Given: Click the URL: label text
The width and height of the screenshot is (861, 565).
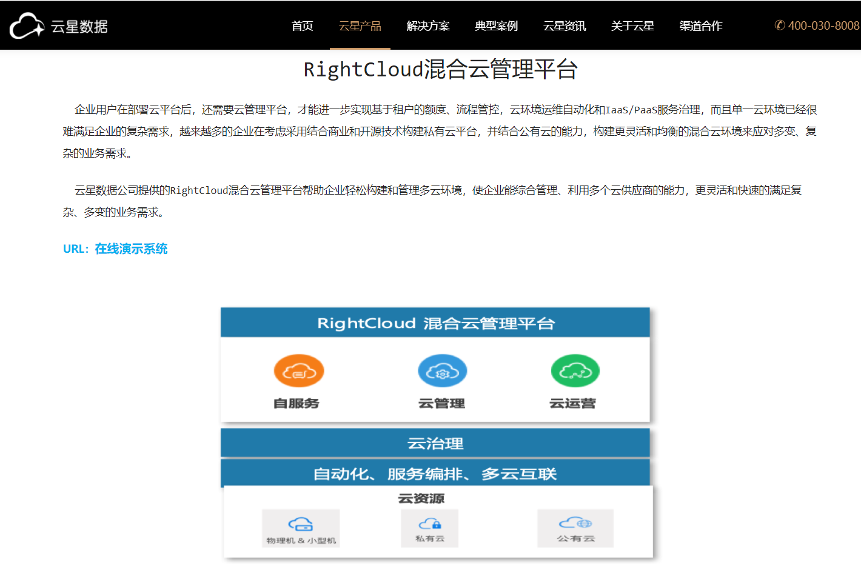Looking at the screenshot, I should click(76, 249).
